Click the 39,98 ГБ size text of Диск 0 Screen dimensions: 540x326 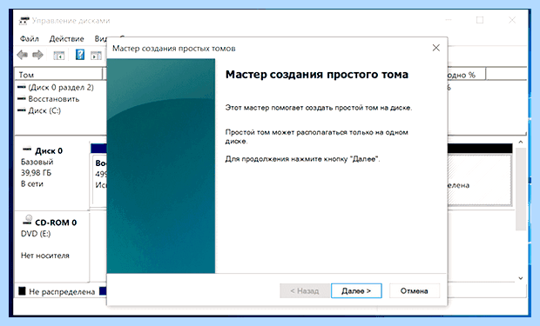36,173
